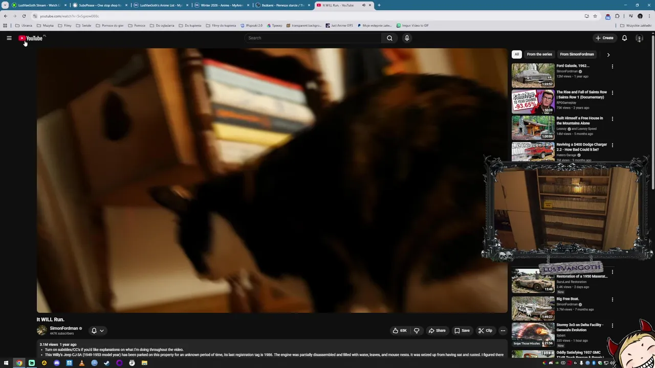655x368 pixels.
Task: Open options for Ford Galaxie video
Action: click(612, 66)
